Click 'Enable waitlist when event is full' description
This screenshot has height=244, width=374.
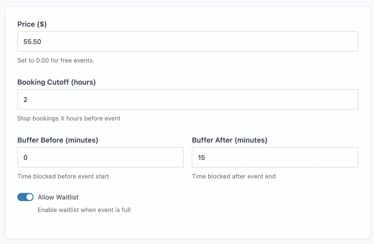pos(84,210)
